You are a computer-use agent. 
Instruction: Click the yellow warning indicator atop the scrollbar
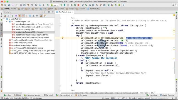(174, 15)
